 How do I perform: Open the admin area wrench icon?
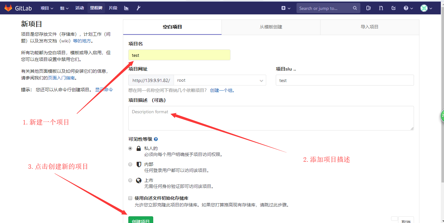139,8
